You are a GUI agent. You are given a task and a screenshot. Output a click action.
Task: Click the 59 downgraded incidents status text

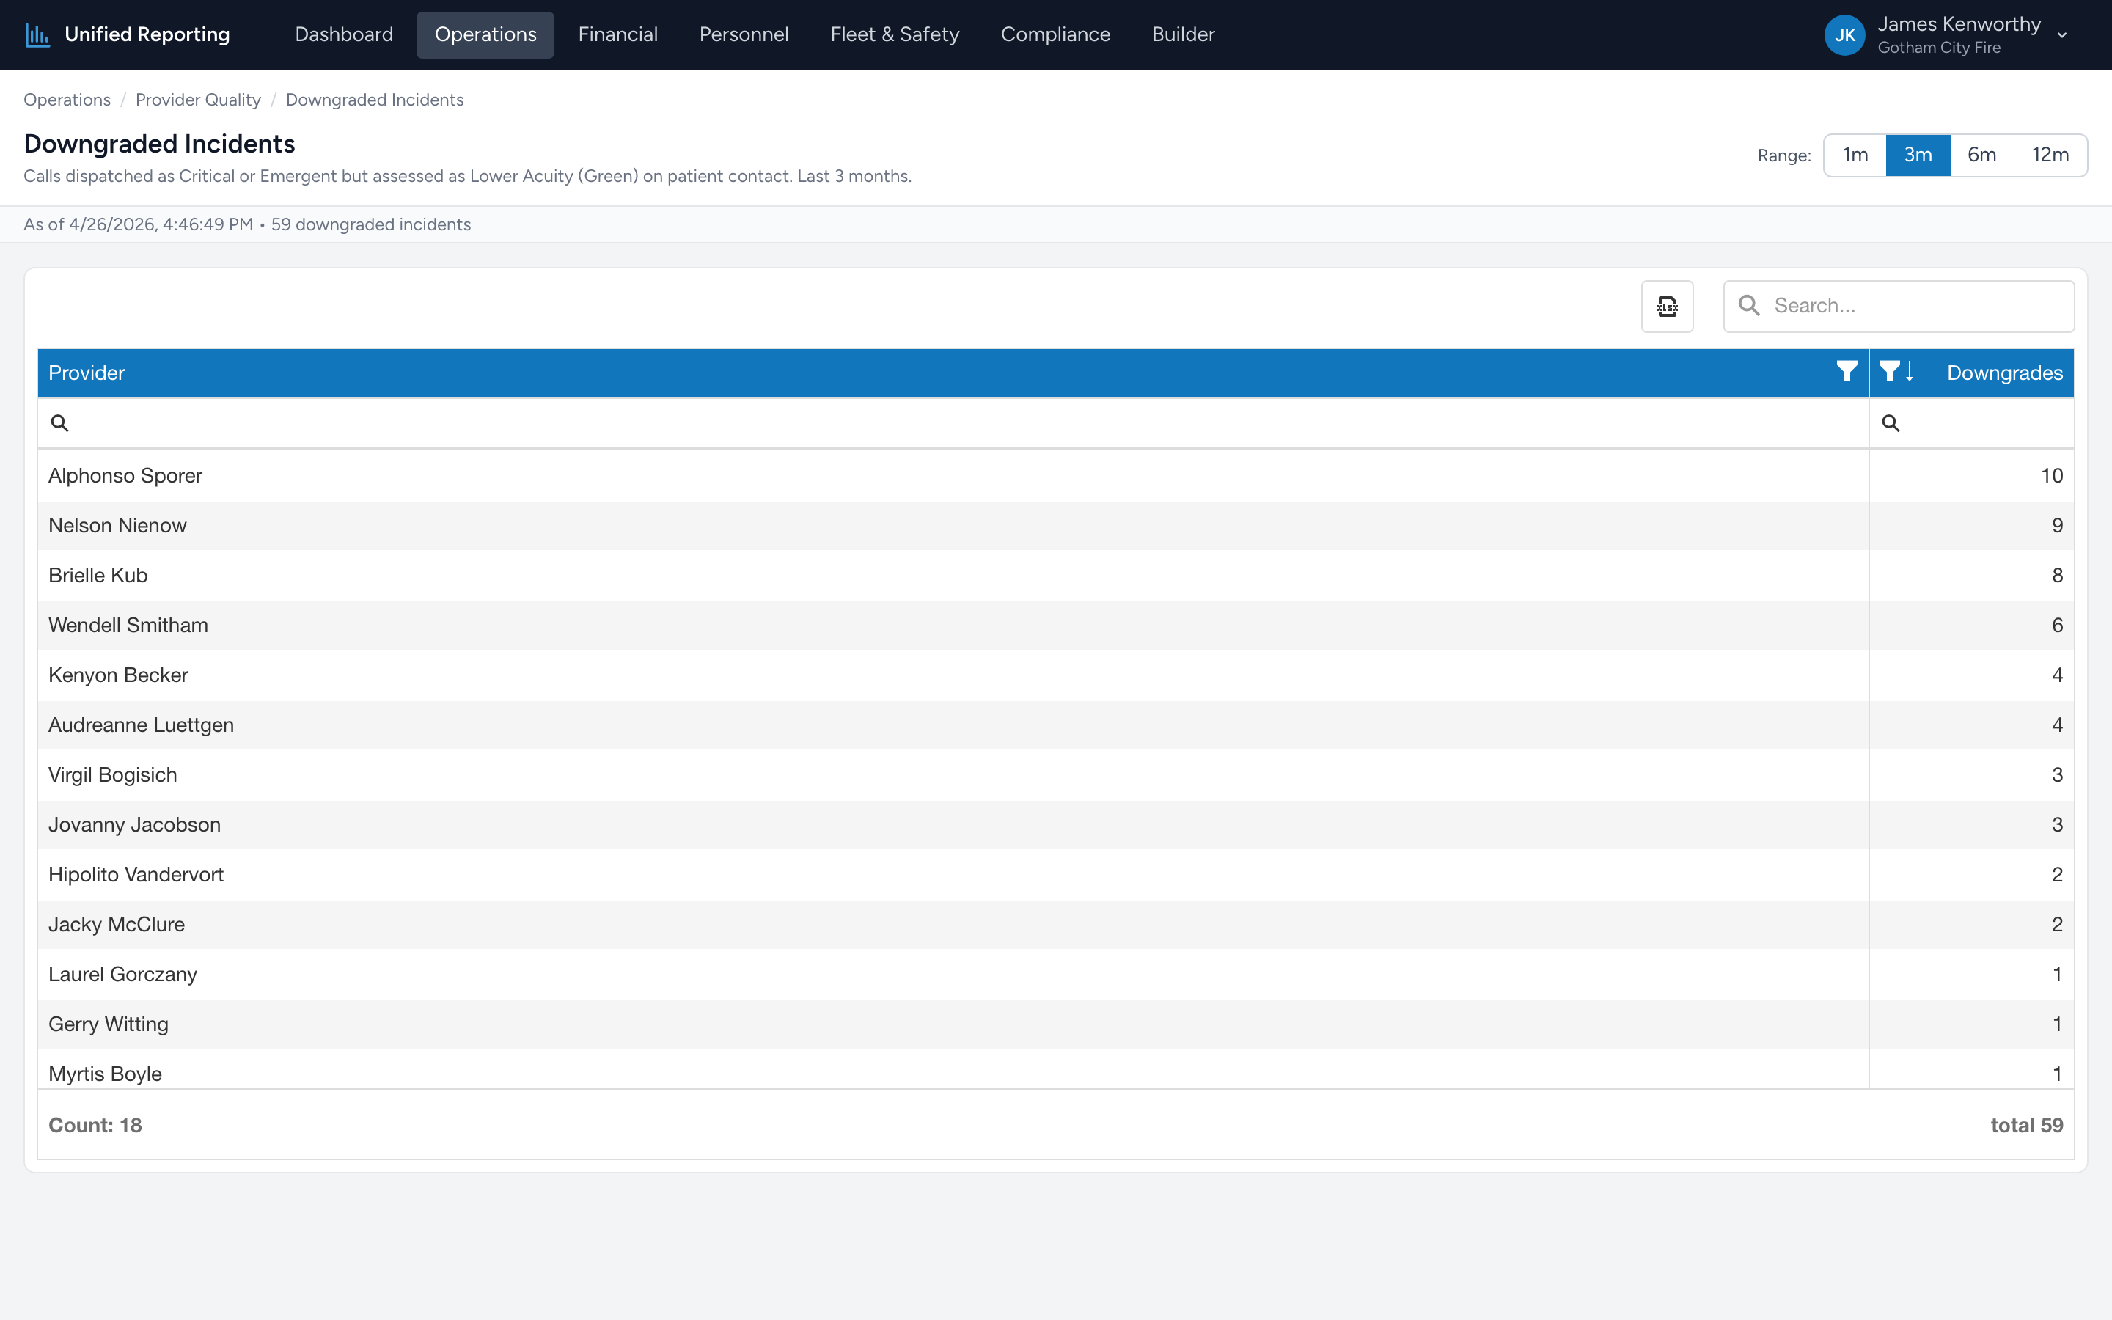pos(371,224)
